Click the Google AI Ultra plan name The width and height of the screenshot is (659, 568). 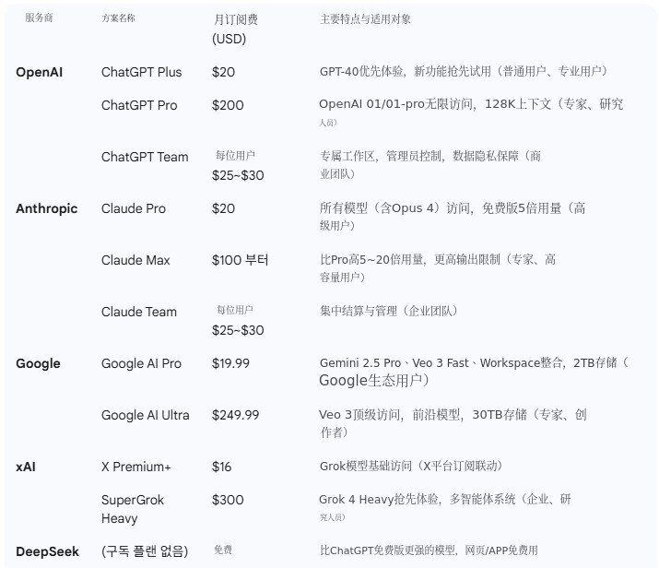click(146, 415)
